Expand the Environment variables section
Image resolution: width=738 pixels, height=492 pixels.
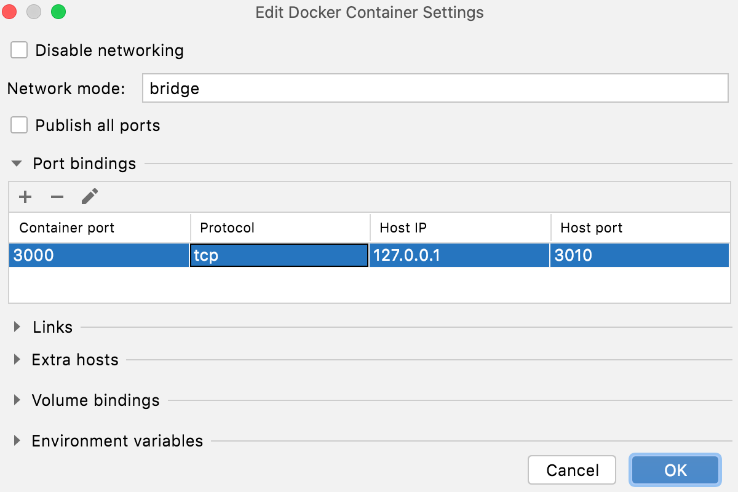click(x=15, y=441)
